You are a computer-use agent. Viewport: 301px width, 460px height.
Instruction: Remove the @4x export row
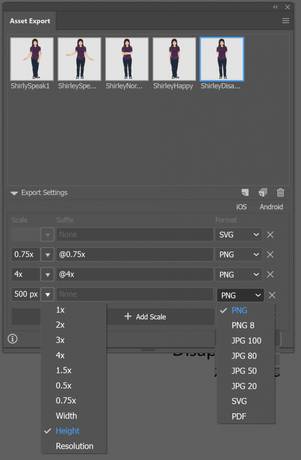coord(270,274)
